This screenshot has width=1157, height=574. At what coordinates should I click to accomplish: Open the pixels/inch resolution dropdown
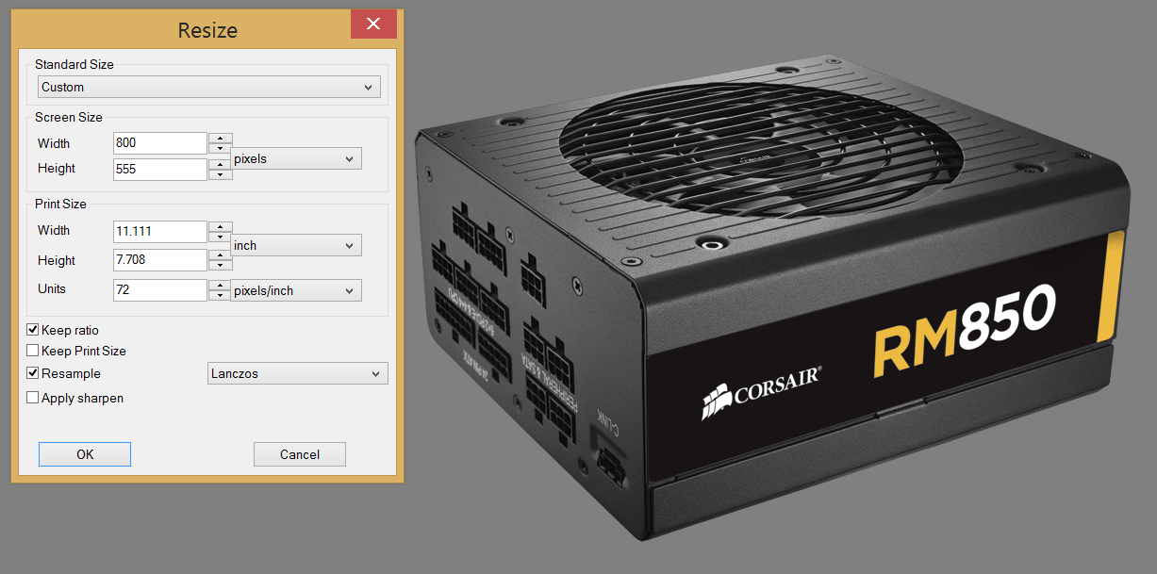[x=296, y=290]
